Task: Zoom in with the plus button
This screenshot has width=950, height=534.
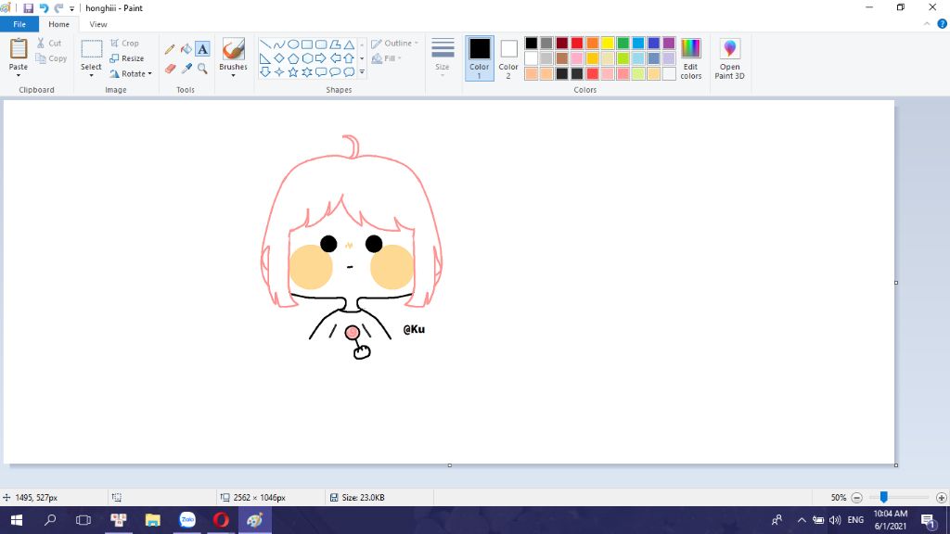Action: pyautogui.click(x=941, y=498)
